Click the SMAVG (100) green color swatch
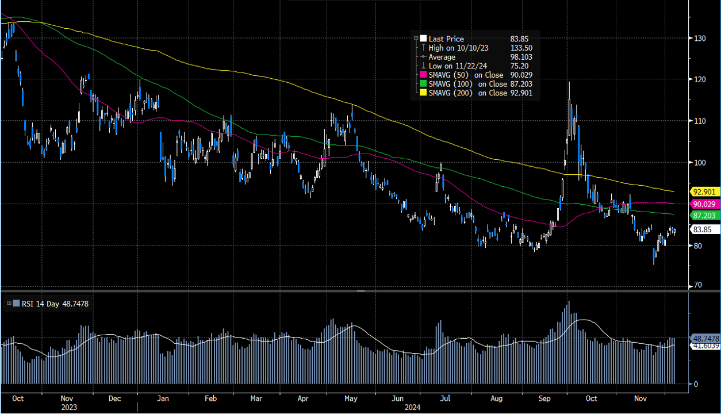The width and height of the screenshot is (721, 414). tap(423, 84)
